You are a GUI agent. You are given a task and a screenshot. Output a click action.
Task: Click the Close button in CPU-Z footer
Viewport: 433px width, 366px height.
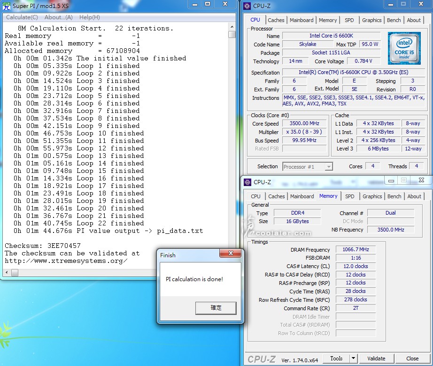pyautogui.click(x=412, y=359)
